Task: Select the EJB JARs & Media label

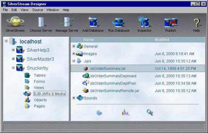Action: (49, 94)
